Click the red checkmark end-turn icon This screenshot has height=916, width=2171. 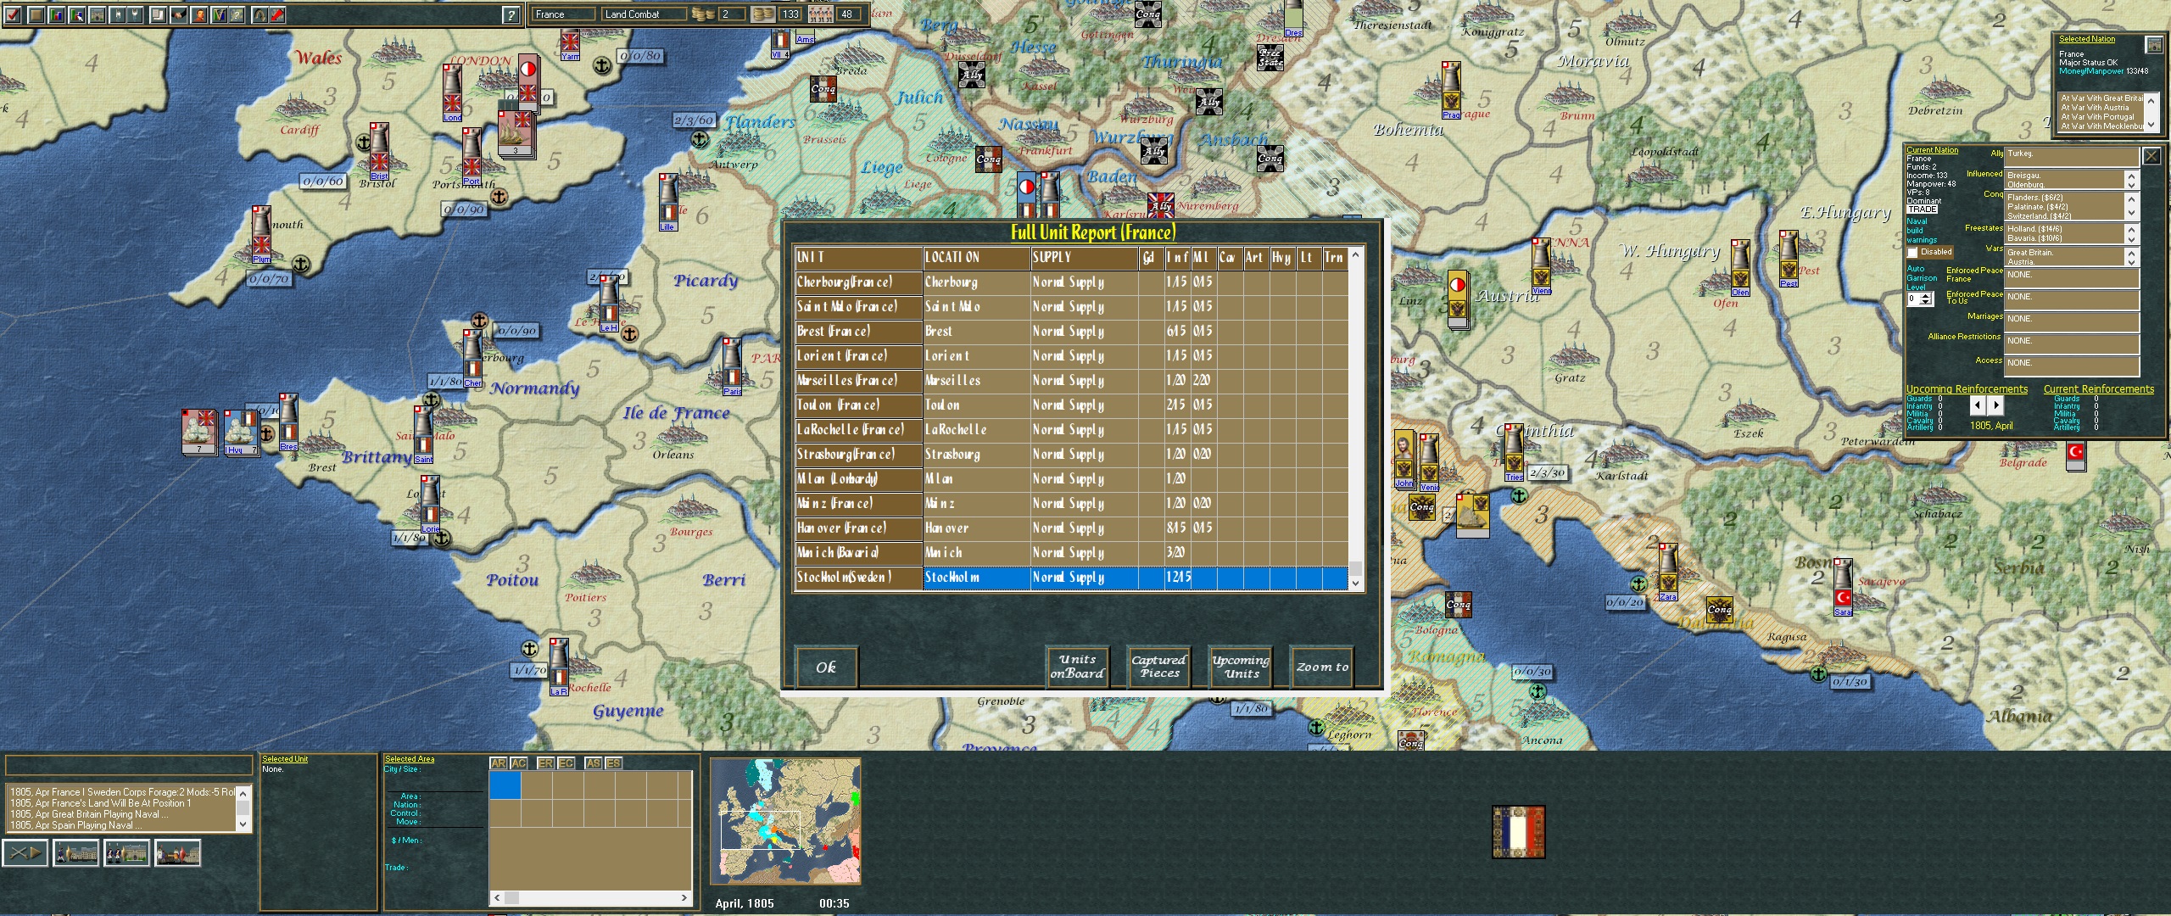click(14, 14)
